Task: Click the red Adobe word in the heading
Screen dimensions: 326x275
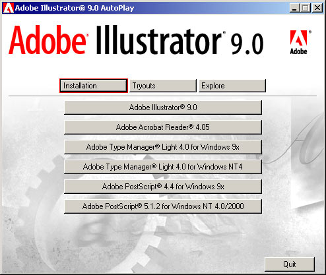Action: click(48, 40)
